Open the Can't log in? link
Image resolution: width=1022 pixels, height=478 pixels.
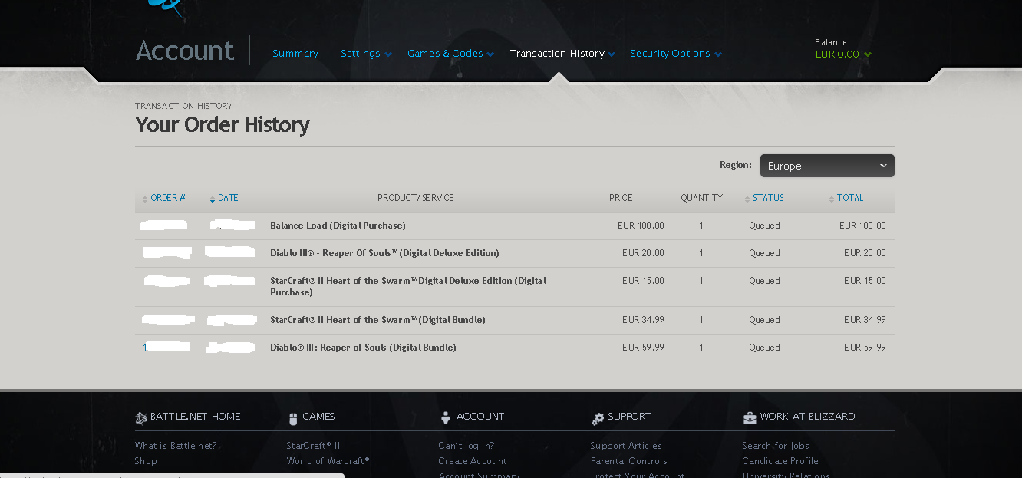[x=466, y=446]
